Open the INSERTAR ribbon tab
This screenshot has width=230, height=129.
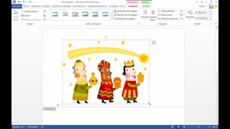pos(36,6)
